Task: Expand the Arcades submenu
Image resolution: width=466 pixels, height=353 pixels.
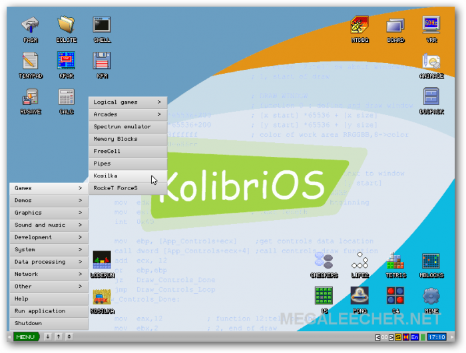Action: click(x=128, y=114)
